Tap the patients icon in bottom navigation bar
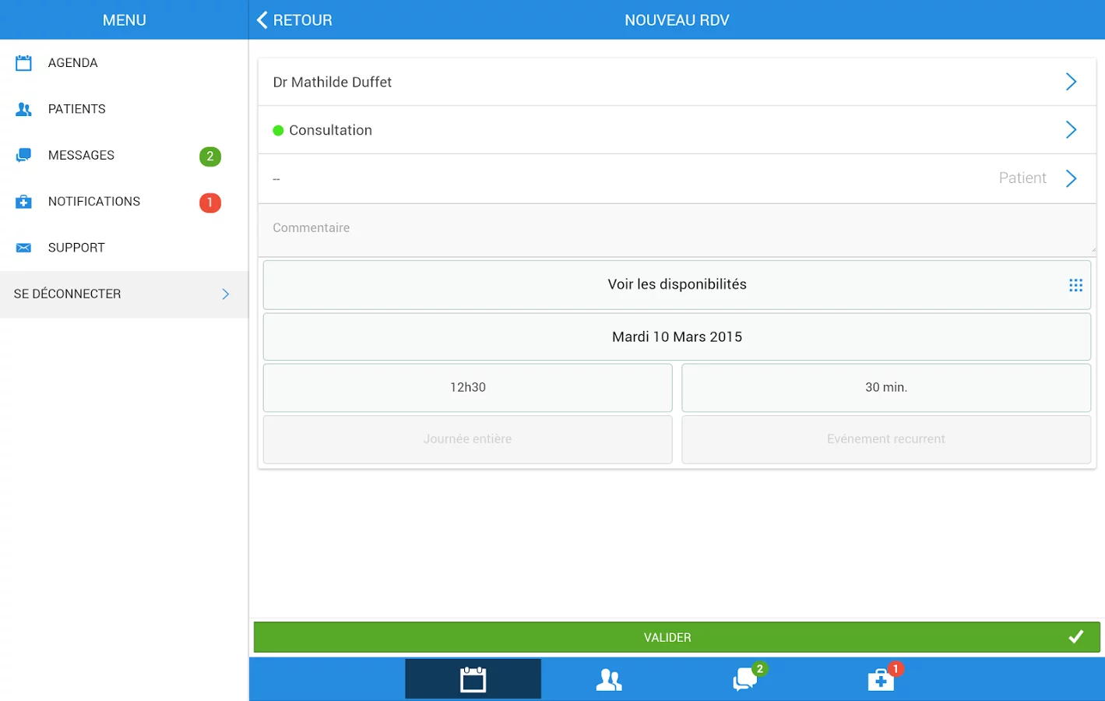The image size is (1105, 701). pyautogui.click(x=609, y=678)
